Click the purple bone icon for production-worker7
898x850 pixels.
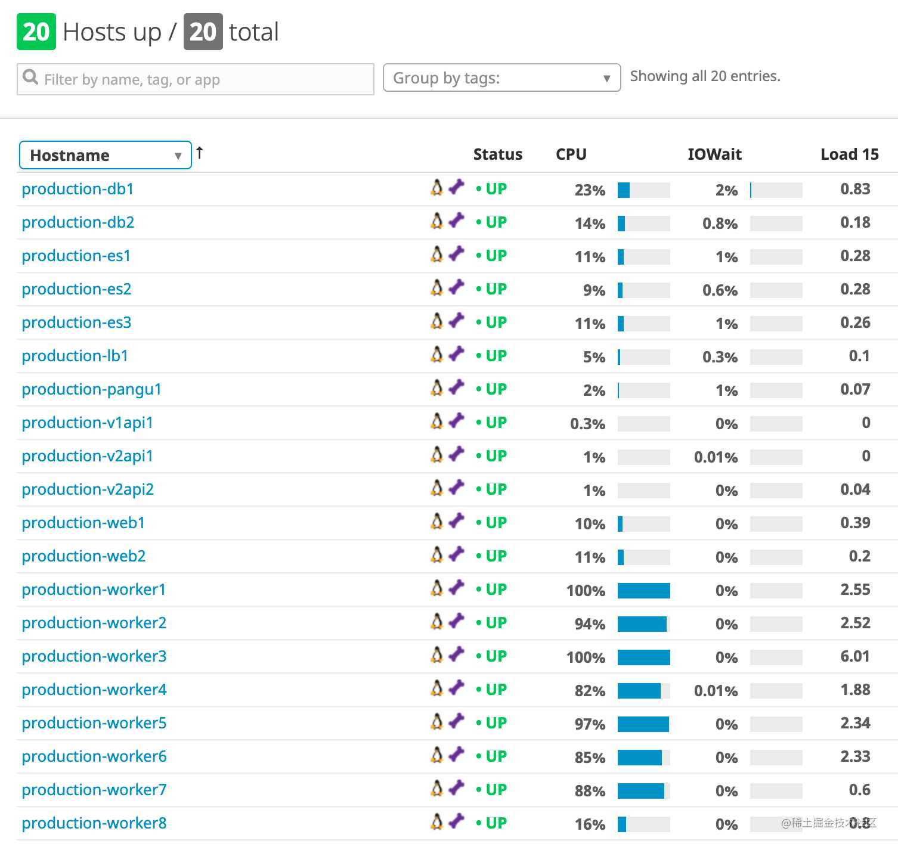pos(456,787)
